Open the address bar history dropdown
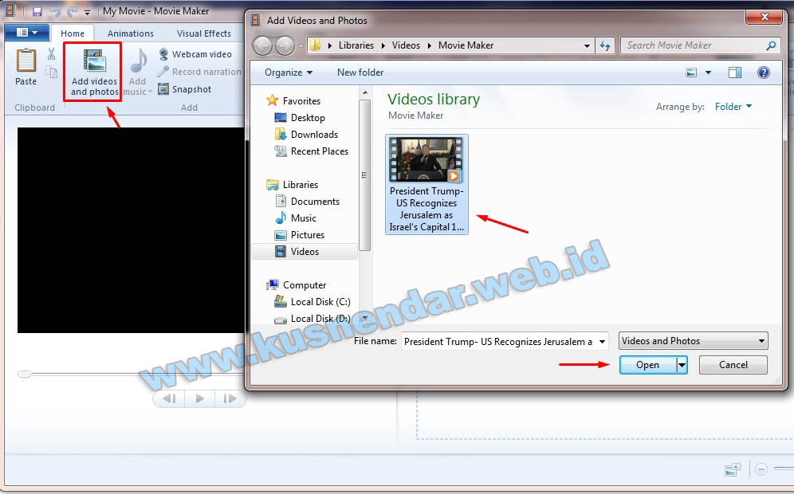The height and width of the screenshot is (494, 794). click(x=587, y=46)
